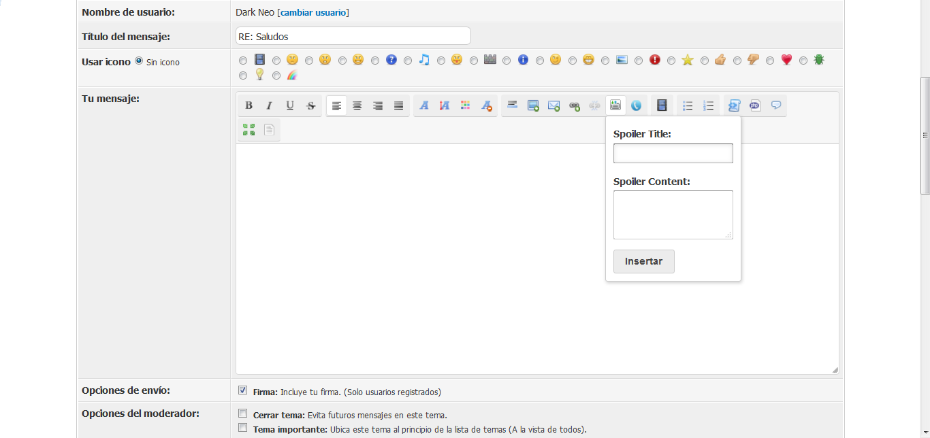Viewport: 930px width, 438px height.
Task: Insert an image with the toolbar icon
Action: [533, 105]
